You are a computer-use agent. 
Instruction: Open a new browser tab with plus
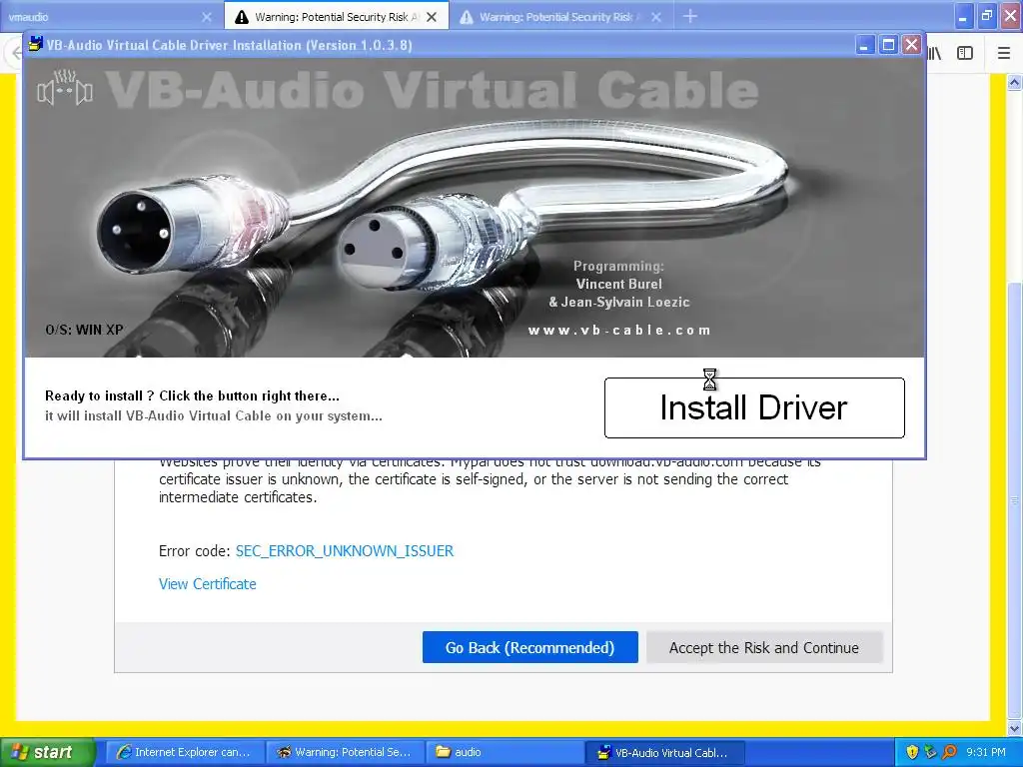click(x=690, y=16)
